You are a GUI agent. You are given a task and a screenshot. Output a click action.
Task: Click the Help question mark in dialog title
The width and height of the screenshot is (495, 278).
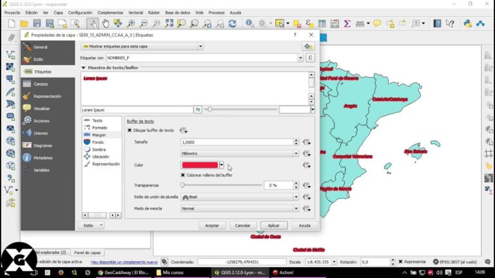click(x=295, y=35)
